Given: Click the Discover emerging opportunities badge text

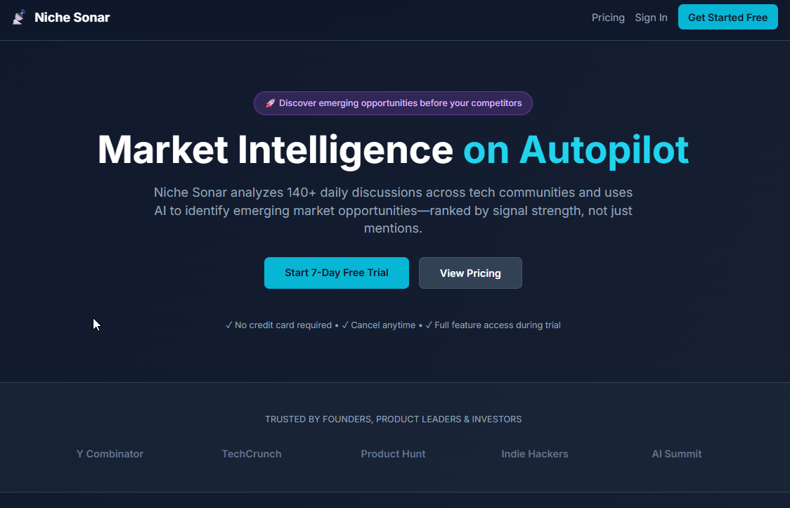Looking at the screenshot, I should coord(401,103).
